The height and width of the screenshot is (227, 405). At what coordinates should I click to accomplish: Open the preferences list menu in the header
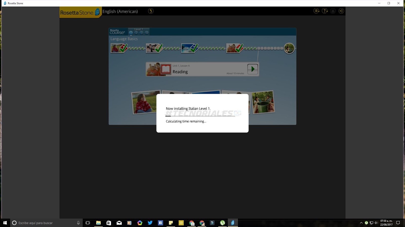(316, 11)
